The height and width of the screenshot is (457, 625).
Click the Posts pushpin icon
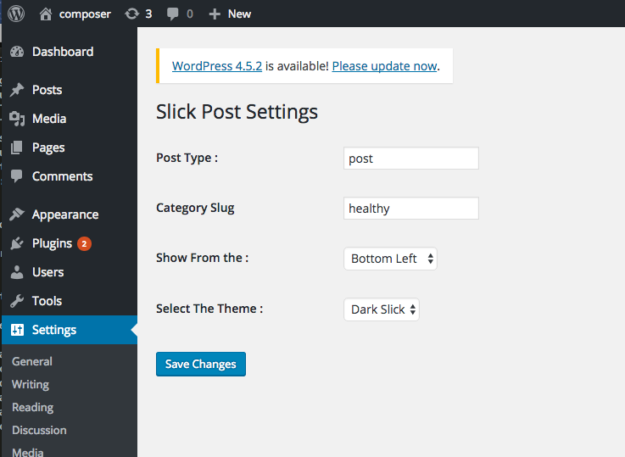pos(17,90)
